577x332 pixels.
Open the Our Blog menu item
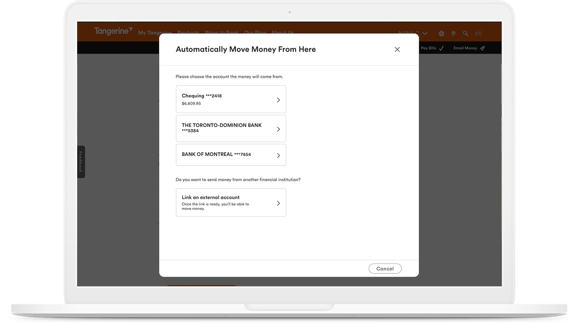click(x=255, y=33)
